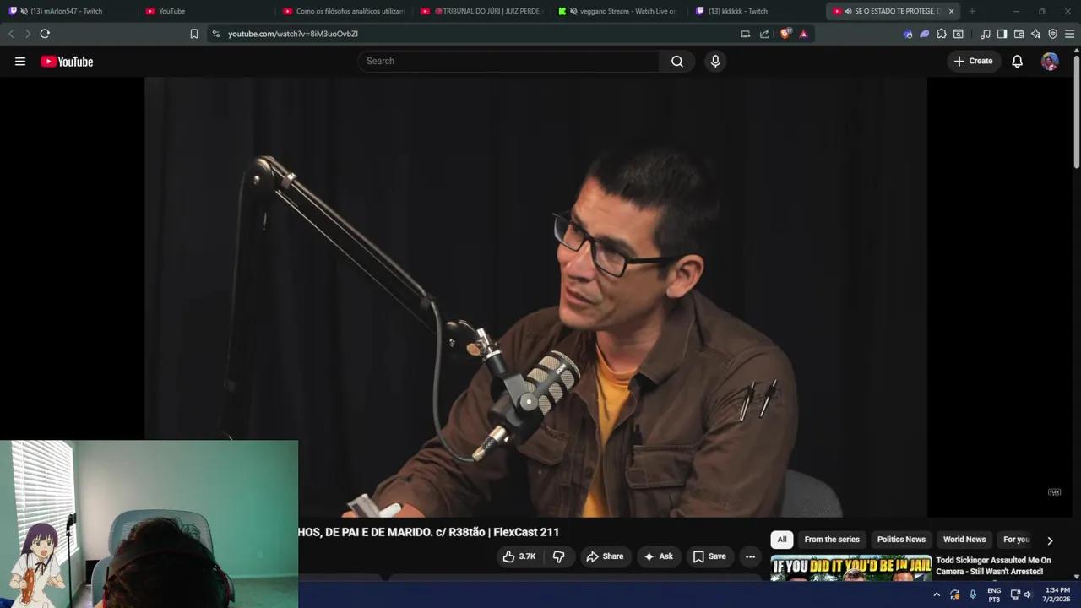Open the Brave Wallet icon
The height and width of the screenshot is (608, 1081).
tap(1019, 34)
